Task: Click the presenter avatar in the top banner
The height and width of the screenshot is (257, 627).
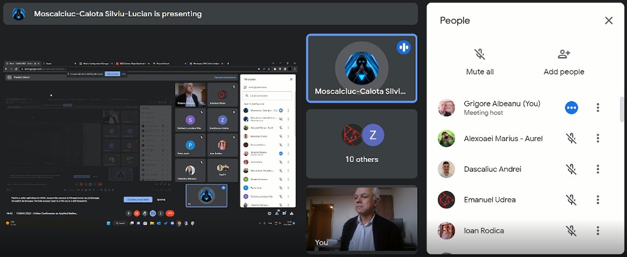Action: click(x=19, y=14)
